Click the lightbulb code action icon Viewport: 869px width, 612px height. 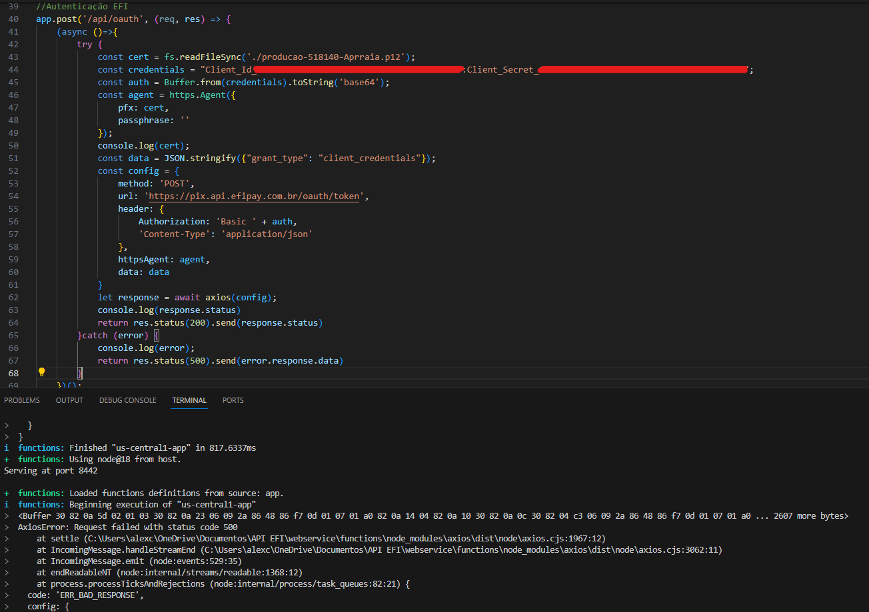(x=41, y=372)
